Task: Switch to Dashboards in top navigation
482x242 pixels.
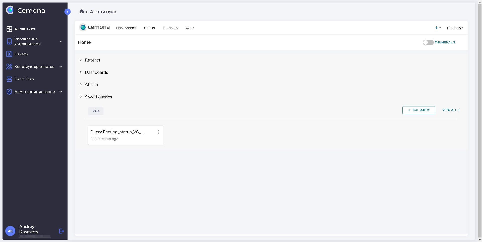Action: (x=126, y=28)
